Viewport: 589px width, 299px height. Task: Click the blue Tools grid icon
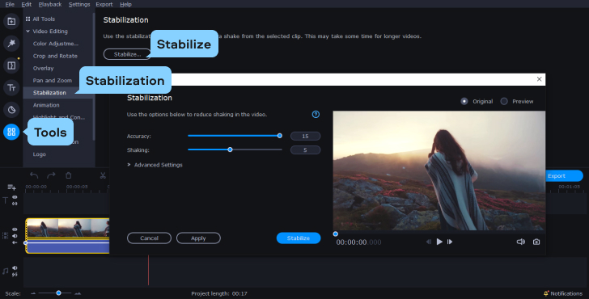tap(11, 132)
